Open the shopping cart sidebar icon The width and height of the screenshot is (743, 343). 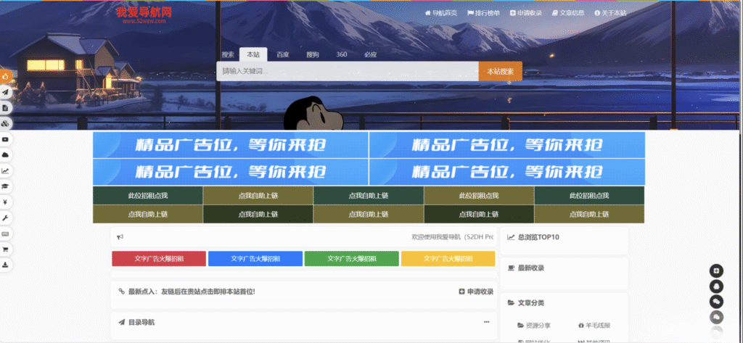coord(5,249)
